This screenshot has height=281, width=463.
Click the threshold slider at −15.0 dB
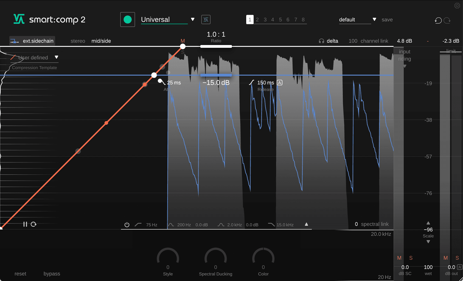[216, 75]
